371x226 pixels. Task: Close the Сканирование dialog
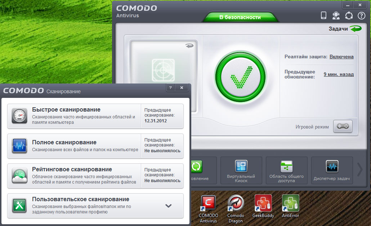click(182, 87)
